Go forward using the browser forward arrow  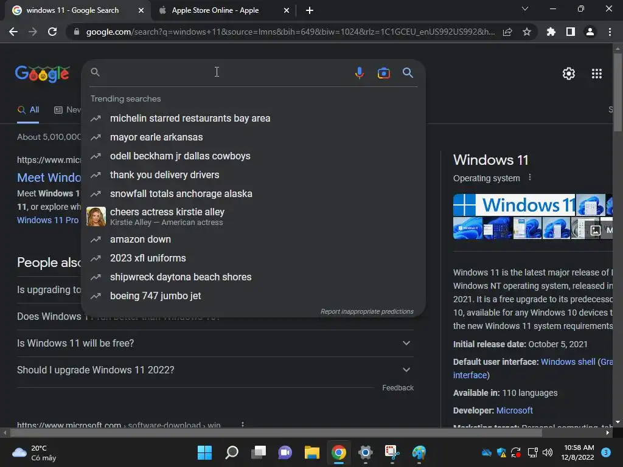pyautogui.click(x=33, y=32)
